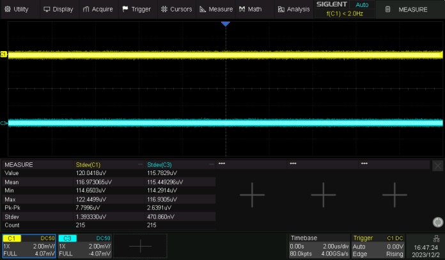The image size is (445, 260).
Task: Open the C1 channel settings box
Action: point(29,245)
